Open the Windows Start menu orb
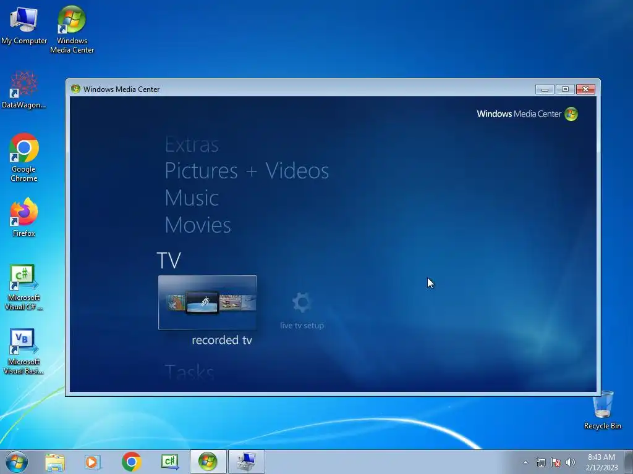Image resolution: width=633 pixels, height=474 pixels. click(17, 462)
